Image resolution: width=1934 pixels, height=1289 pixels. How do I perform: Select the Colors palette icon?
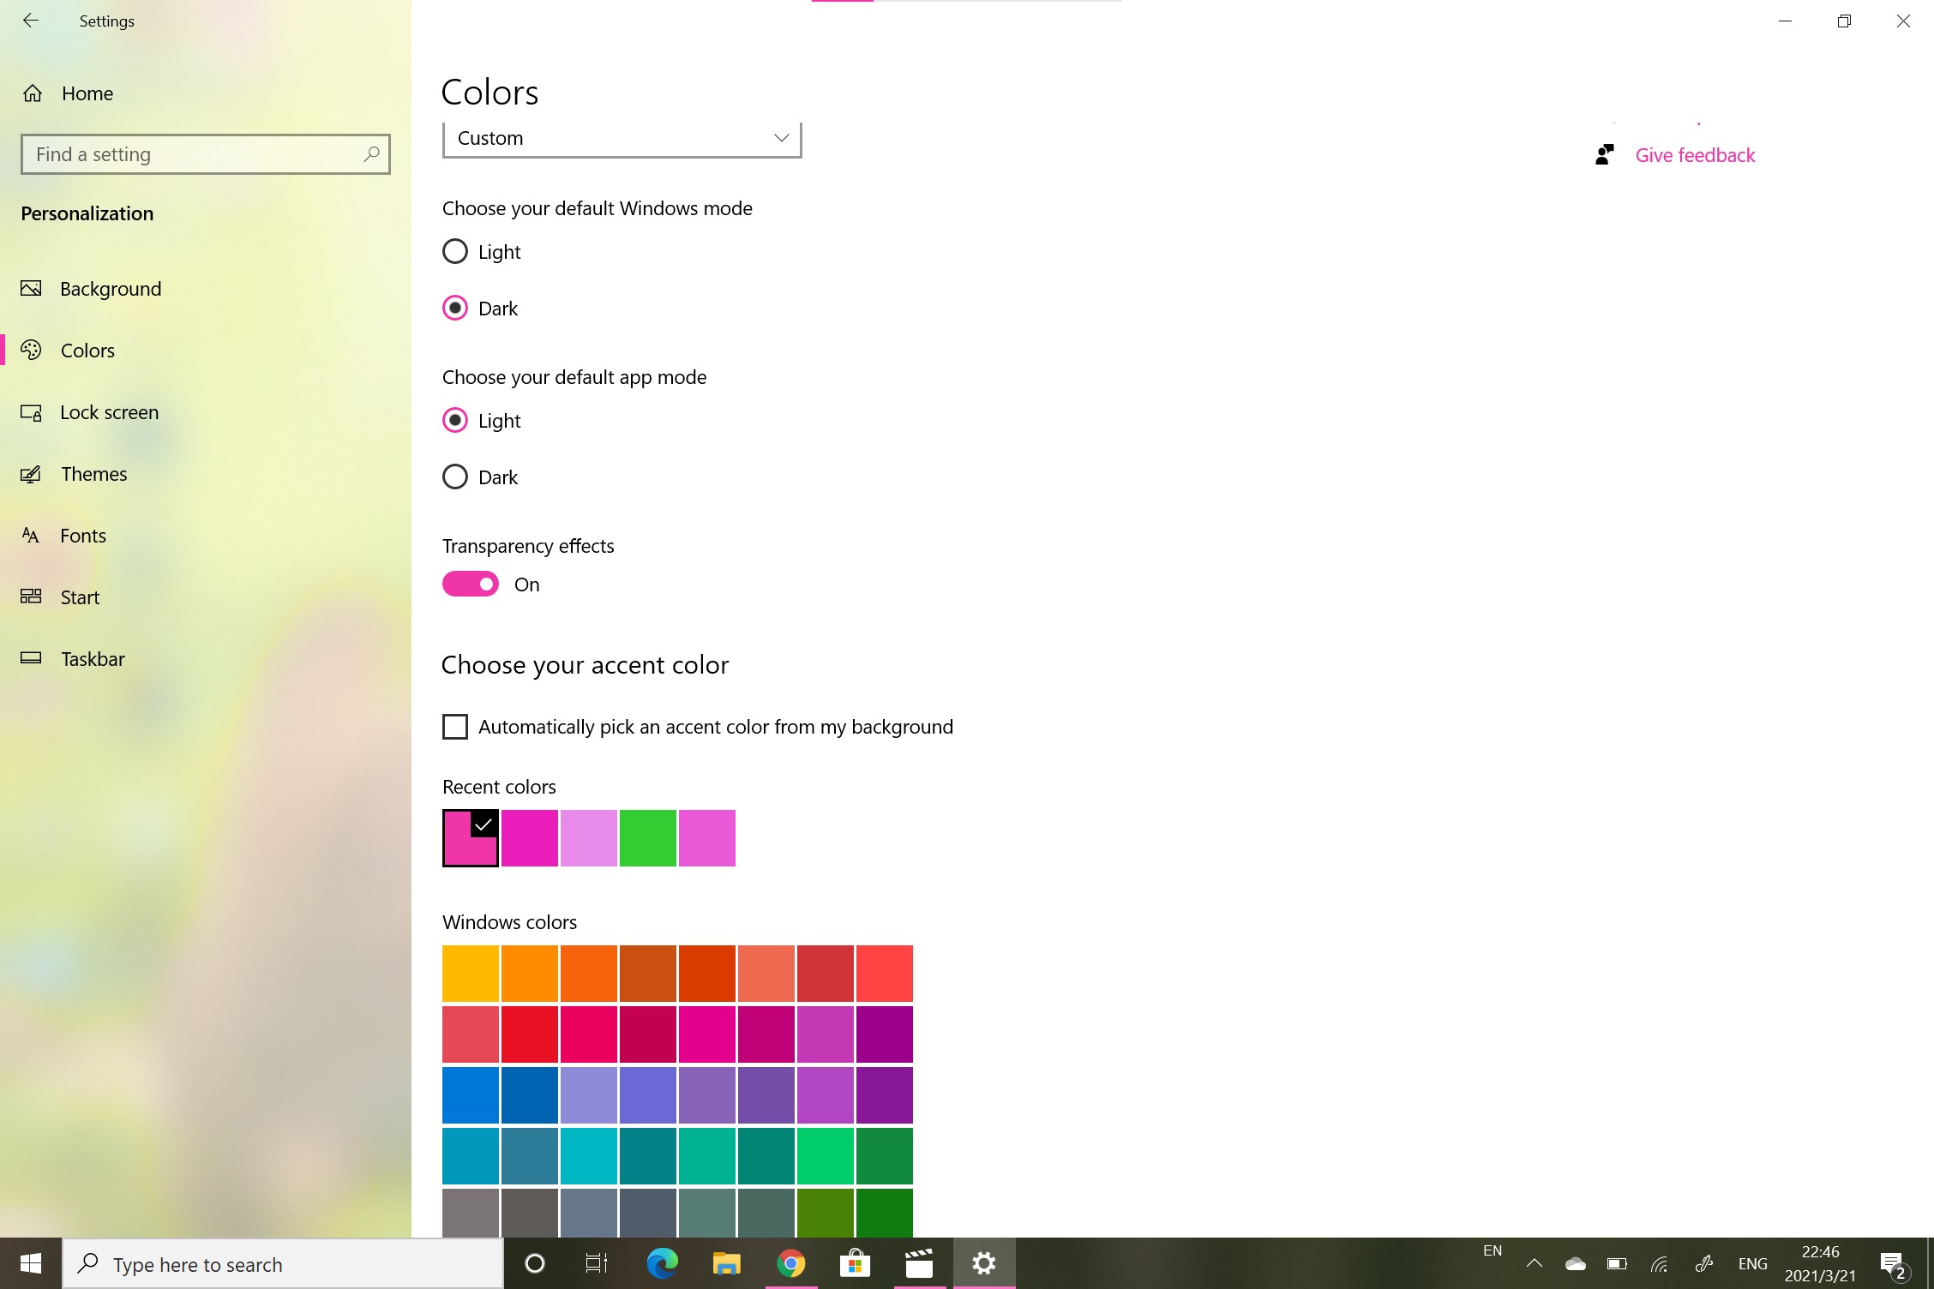31,351
